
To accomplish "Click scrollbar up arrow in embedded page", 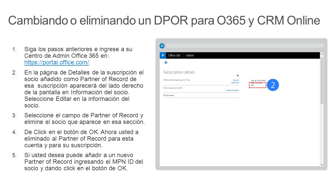I will 322,54.
